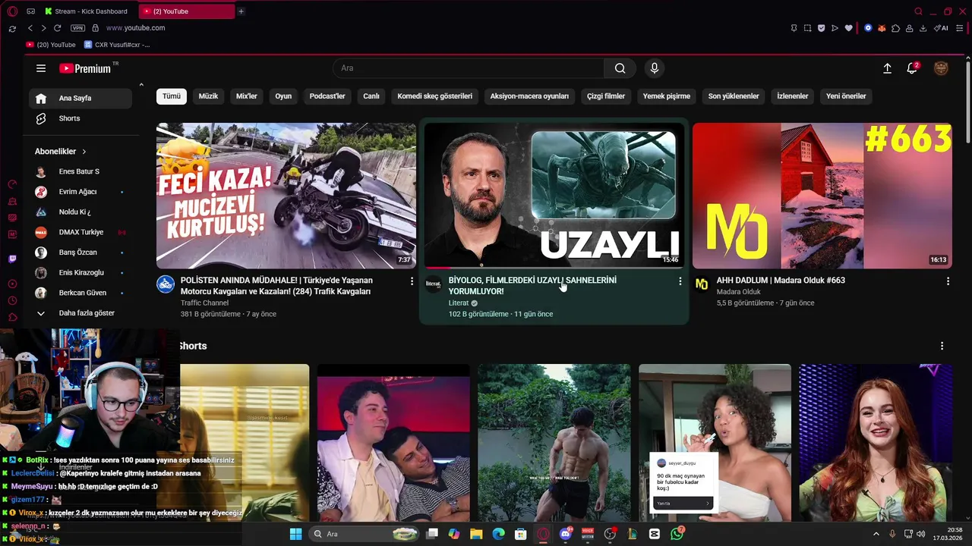972x546 pixels.
Task: Select the Tümü filter chip
Action: coord(172,96)
